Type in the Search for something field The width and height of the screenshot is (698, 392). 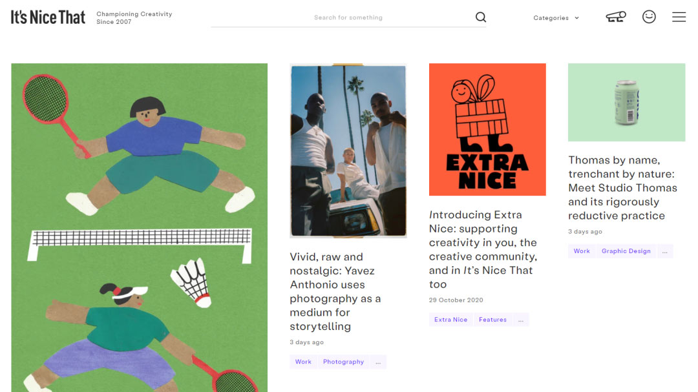point(348,17)
